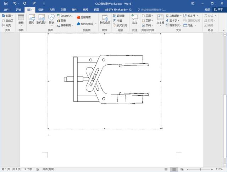Open 应用商店 (Store) add-ins
227x172 pixels.
(84, 17)
